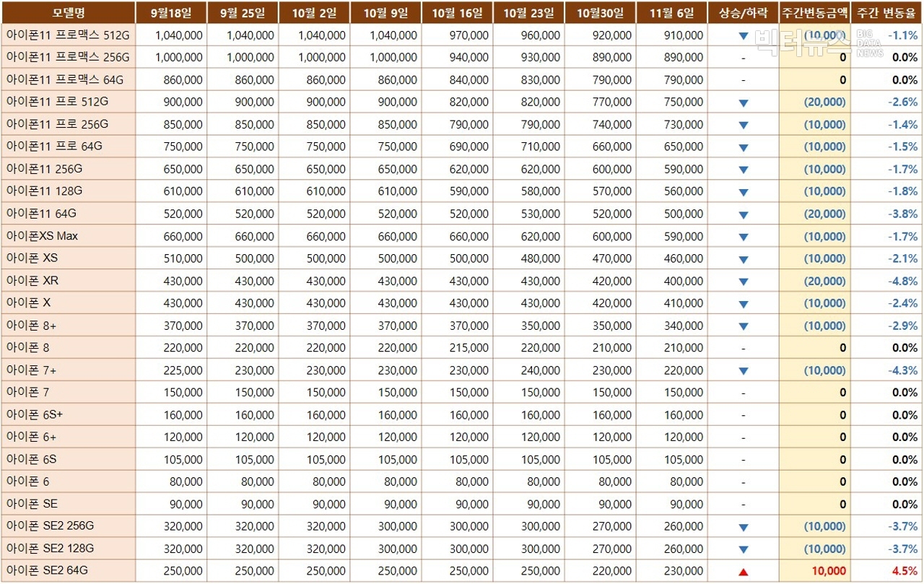Click the 아이폰 6 model name cell
Screen dimensions: 924x584
coord(69,482)
